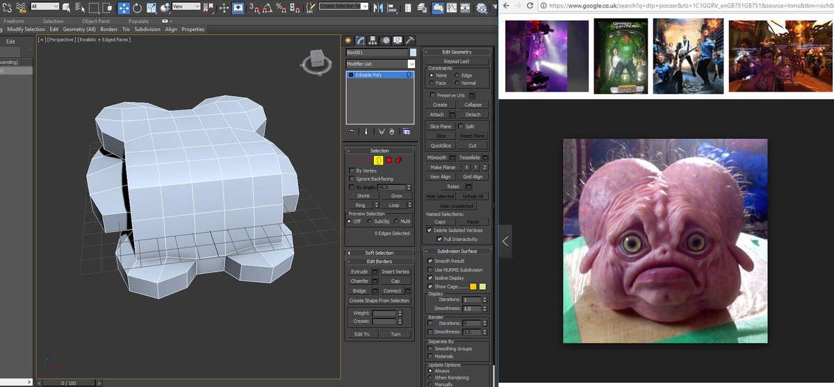Click the Green Lantern figure thumbnail
Screen dimensions: 834x387
click(621, 56)
